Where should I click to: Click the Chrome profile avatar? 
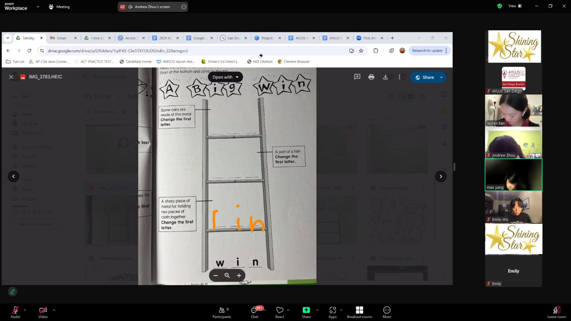pyautogui.click(x=402, y=51)
